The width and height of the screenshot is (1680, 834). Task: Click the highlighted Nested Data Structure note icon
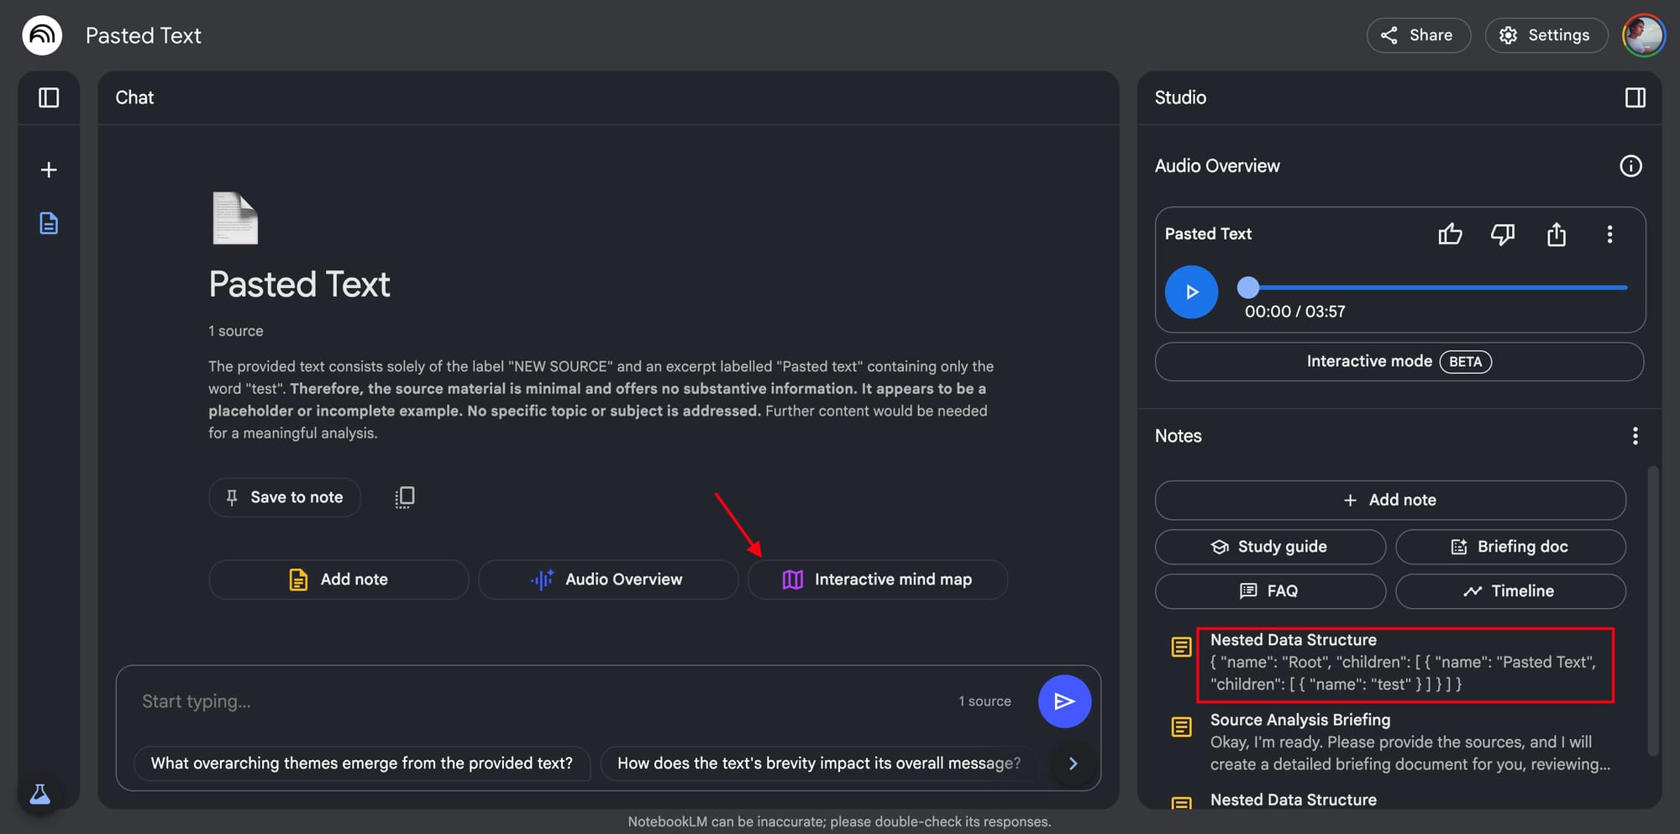click(1181, 647)
